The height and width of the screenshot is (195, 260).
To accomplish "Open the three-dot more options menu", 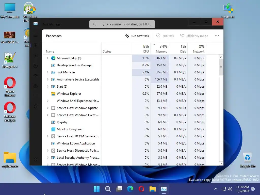I will tap(217, 36).
